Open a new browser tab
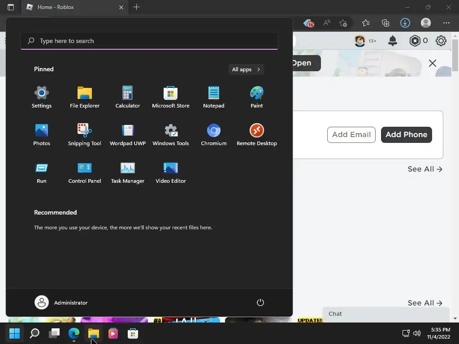The image size is (459, 344). [136, 7]
